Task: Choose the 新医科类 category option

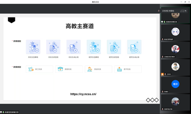Action: click(69, 69)
